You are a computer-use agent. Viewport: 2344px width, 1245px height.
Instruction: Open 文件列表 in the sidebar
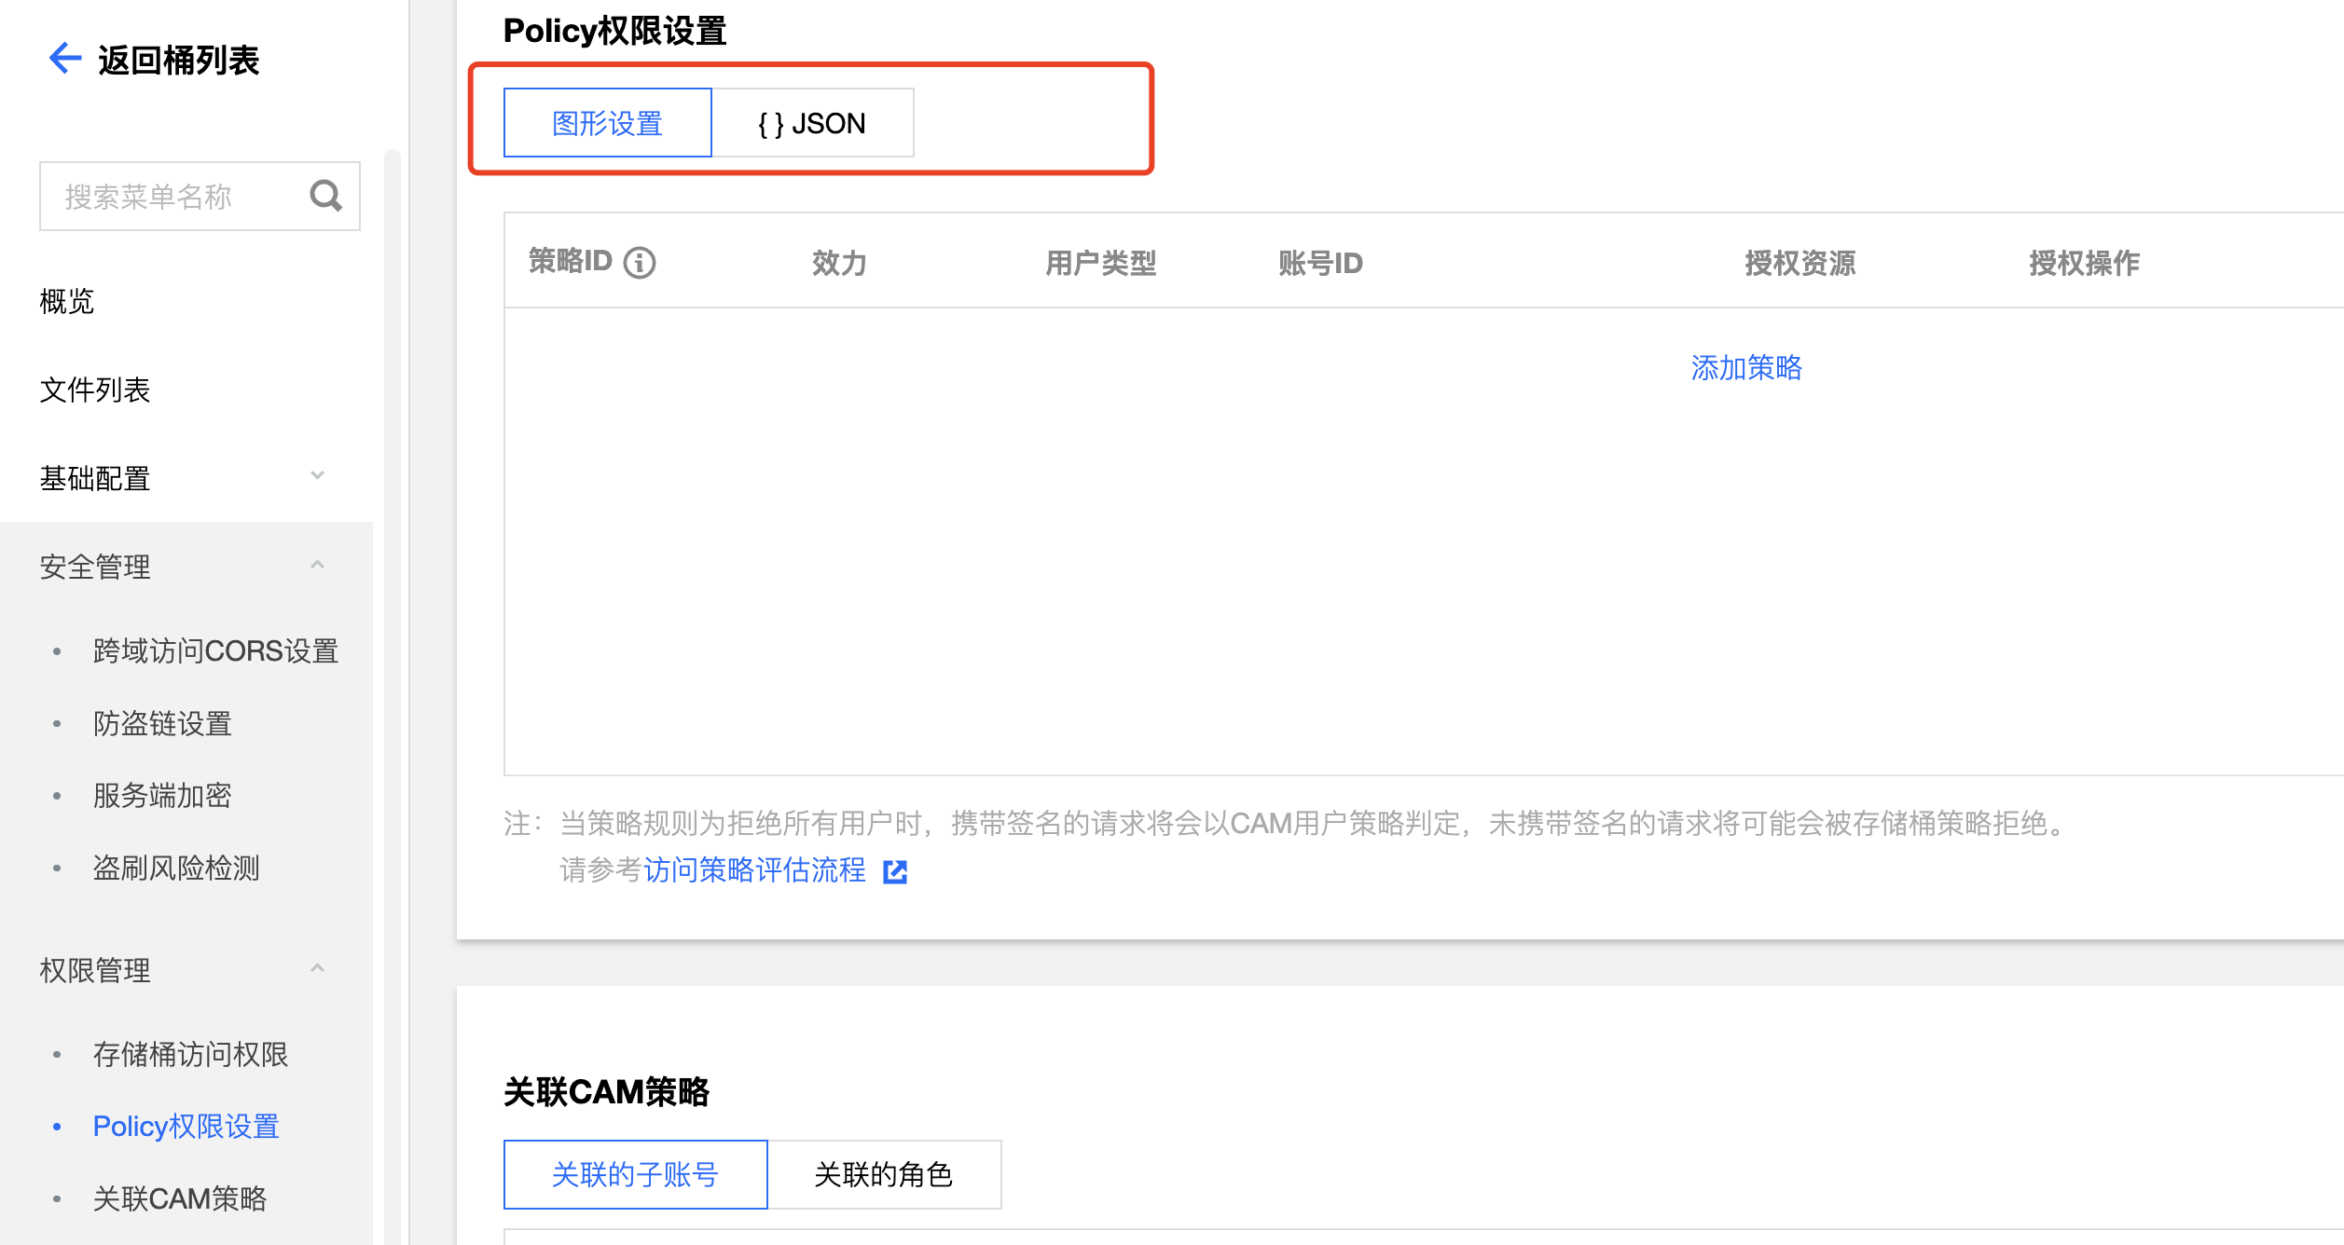[95, 390]
